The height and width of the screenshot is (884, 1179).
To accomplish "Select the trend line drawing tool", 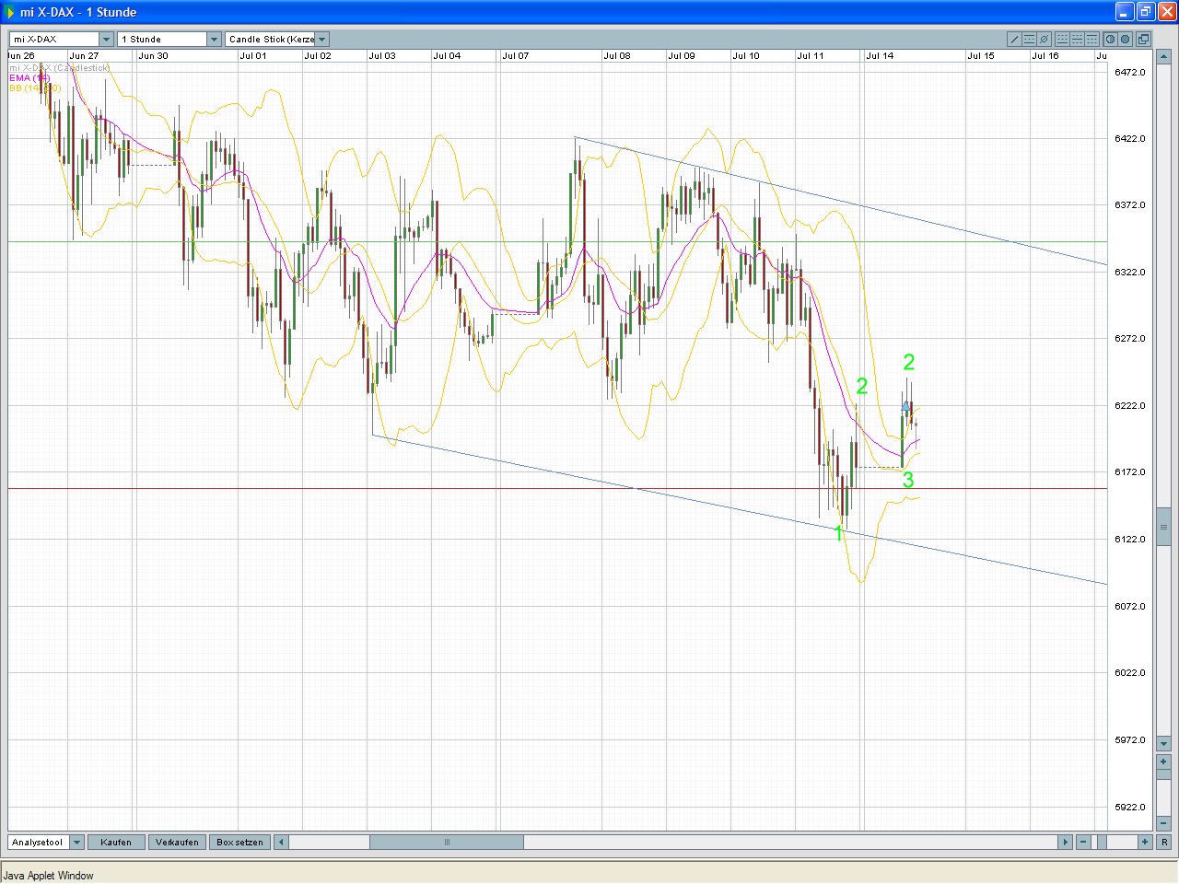I will [x=1014, y=40].
